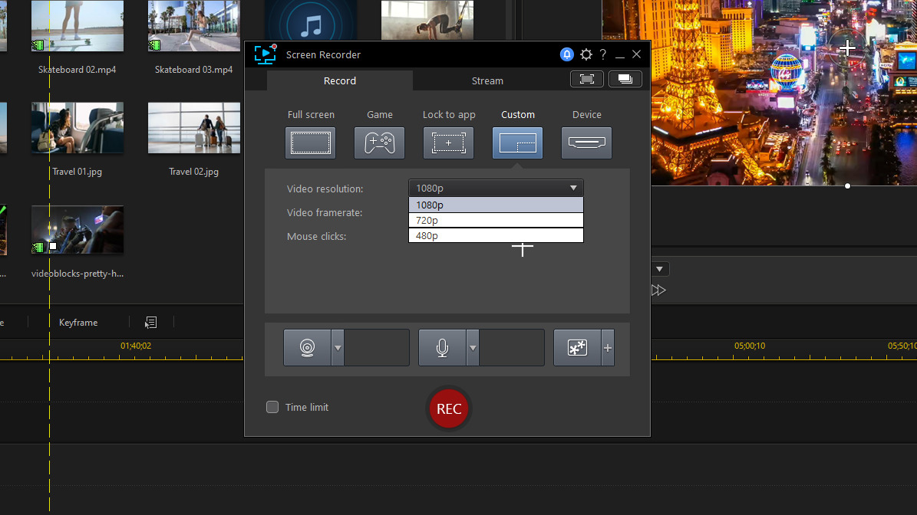Open the webcam device dropdown
Screen dimensions: 917x515
(x=338, y=347)
